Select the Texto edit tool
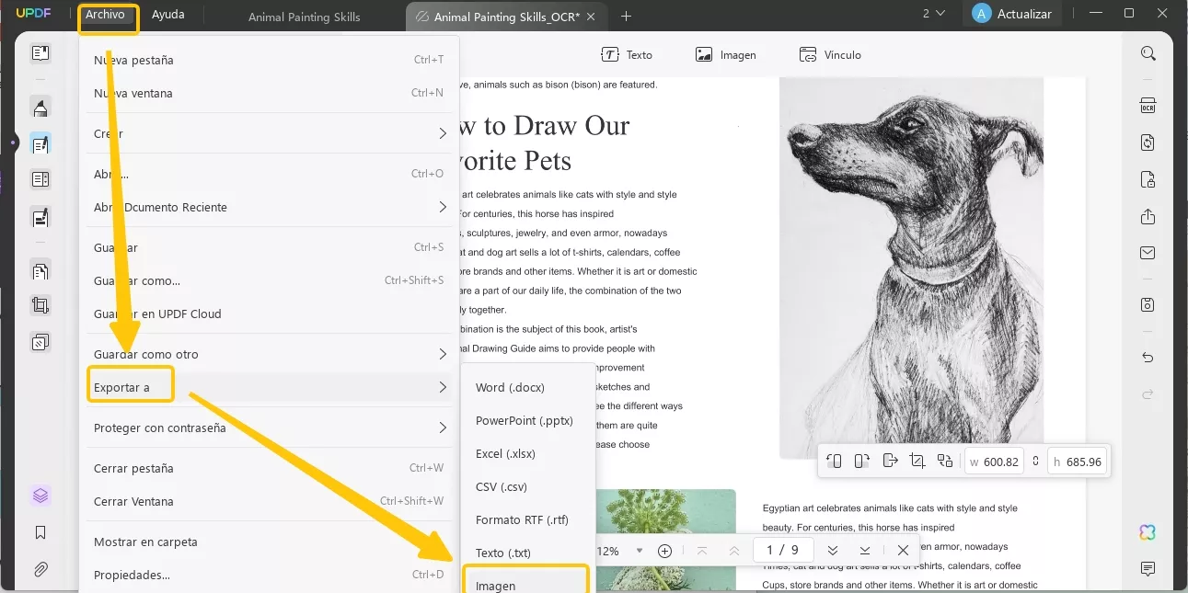Image resolution: width=1188 pixels, height=593 pixels. (x=627, y=54)
